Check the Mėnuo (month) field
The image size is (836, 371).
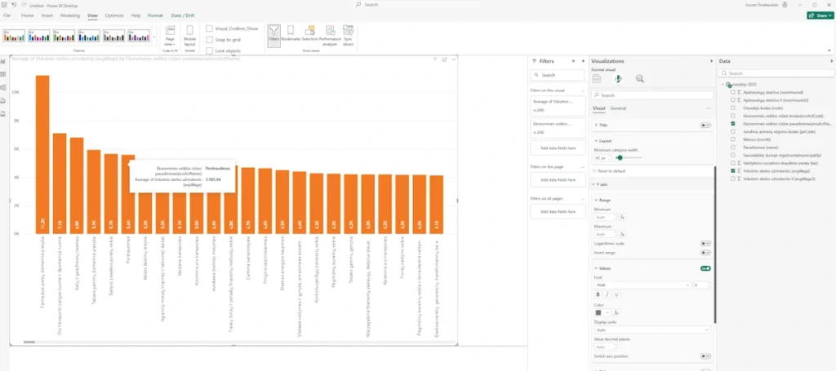tap(733, 139)
